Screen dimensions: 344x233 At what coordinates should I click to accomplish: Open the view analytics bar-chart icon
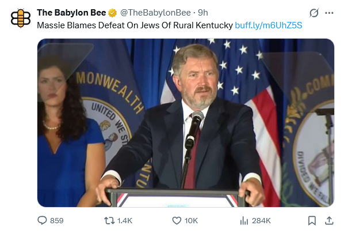coord(244,220)
